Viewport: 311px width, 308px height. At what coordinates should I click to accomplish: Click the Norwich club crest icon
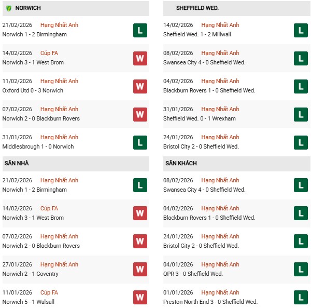pos(8,8)
